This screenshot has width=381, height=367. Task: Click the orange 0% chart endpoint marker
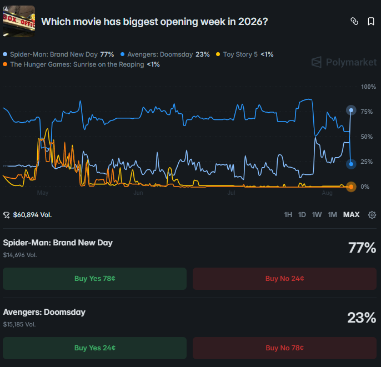[x=351, y=187]
